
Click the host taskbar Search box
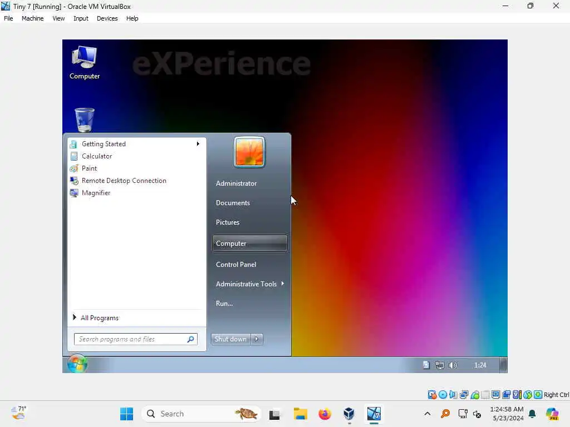point(202,414)
